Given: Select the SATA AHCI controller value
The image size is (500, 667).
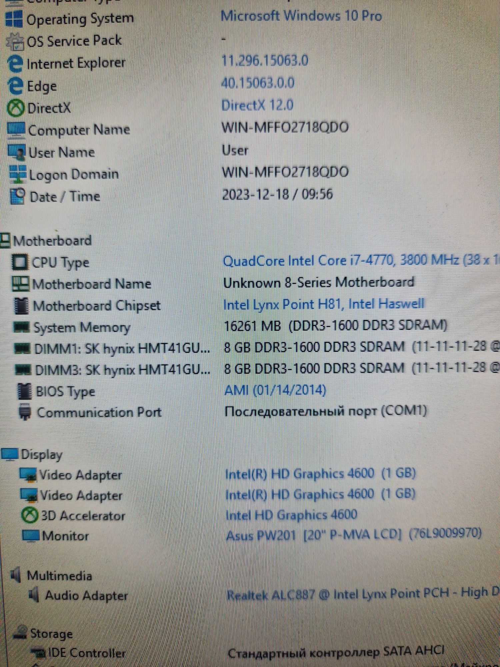Looking at the screenshot, I should coord(336,651).
